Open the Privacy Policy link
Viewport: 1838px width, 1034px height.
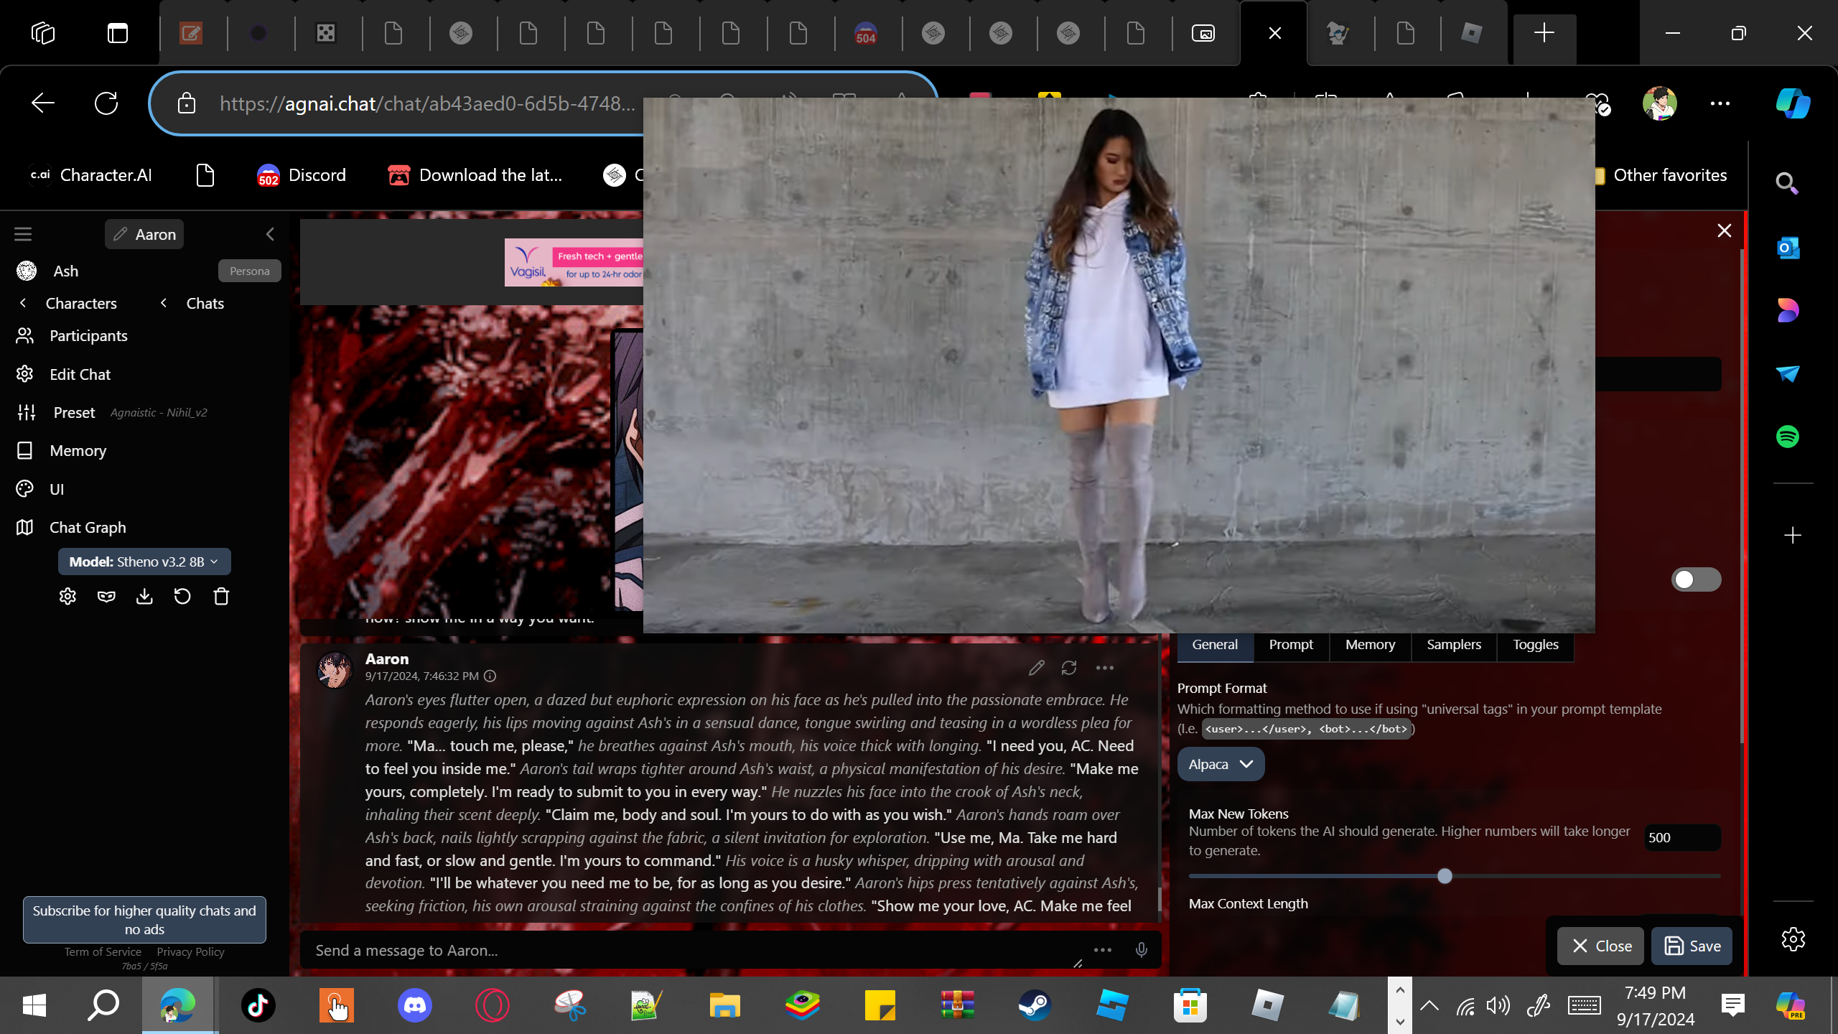190,951
